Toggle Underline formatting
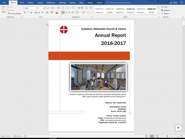 [31, 12]
